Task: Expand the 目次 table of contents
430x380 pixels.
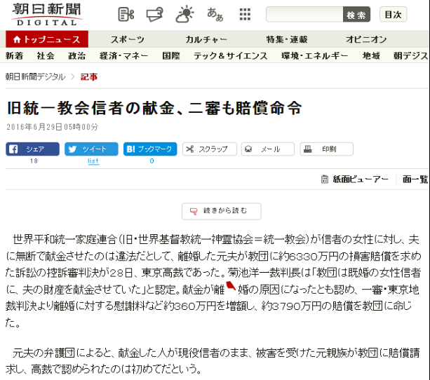Action: pyautogui.click(x=393, y=15)
